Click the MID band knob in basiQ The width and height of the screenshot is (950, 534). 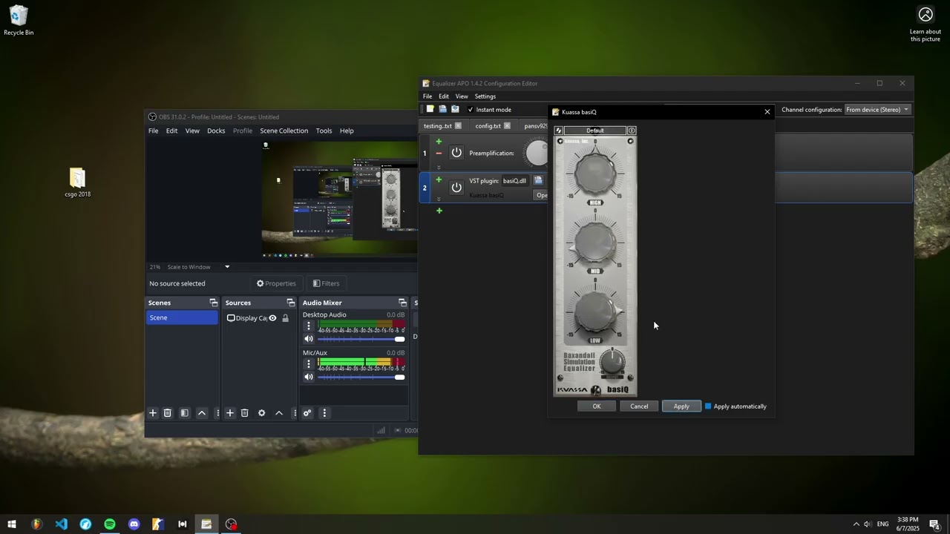pyautogui.click(x=595, y=241)
